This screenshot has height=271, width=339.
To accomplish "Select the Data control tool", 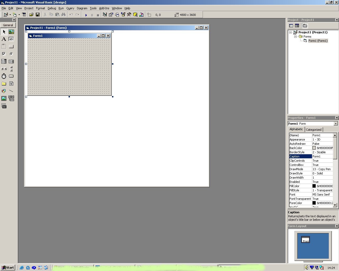I will click(11, 98).
